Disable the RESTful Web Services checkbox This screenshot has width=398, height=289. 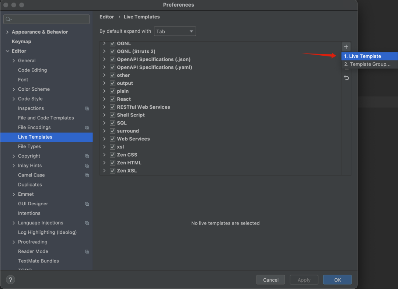[112, 107]
